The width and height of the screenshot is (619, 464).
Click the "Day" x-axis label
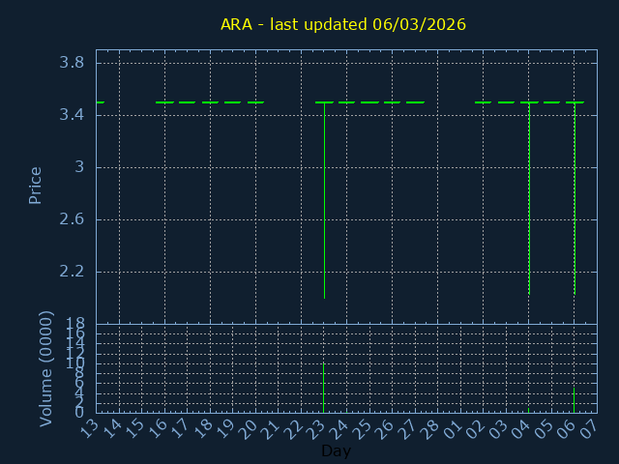tap(336, 451)
